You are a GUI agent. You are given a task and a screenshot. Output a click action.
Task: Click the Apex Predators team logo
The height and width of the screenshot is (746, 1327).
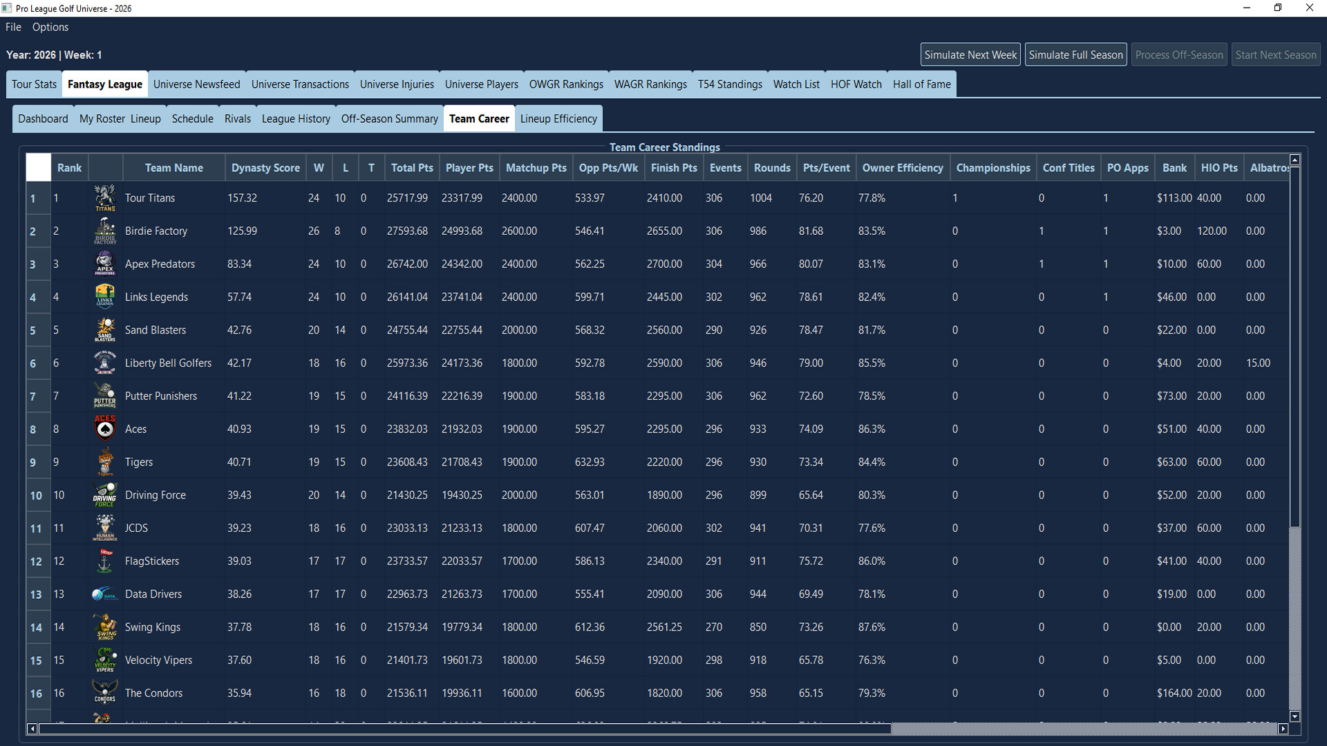click(104, 264)
